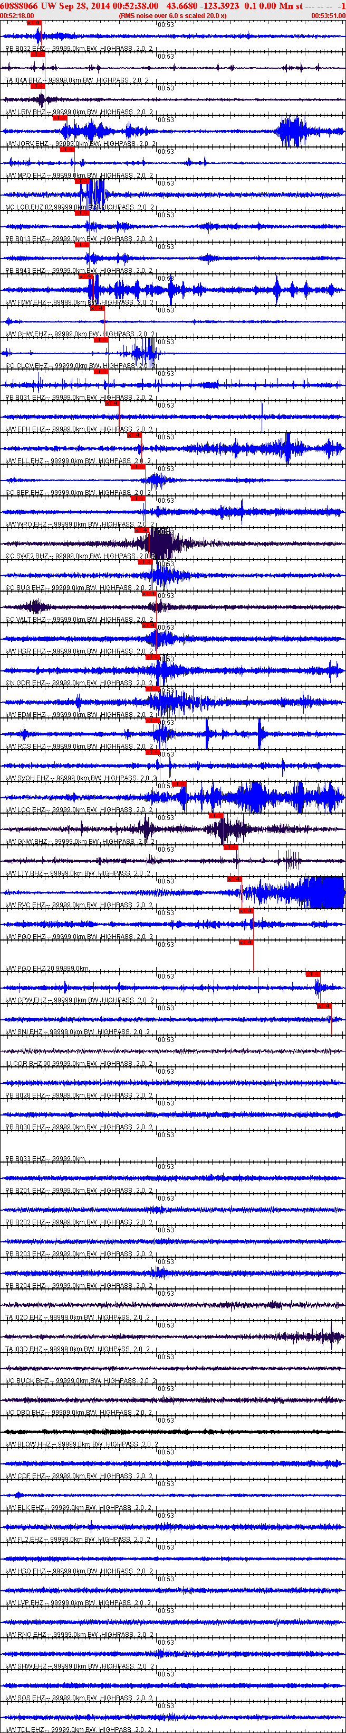The height and width of the screenshot is (1733, 346).
Task: Select the 'UO DBO BHZ' station label
Action: coord(26,1413)
